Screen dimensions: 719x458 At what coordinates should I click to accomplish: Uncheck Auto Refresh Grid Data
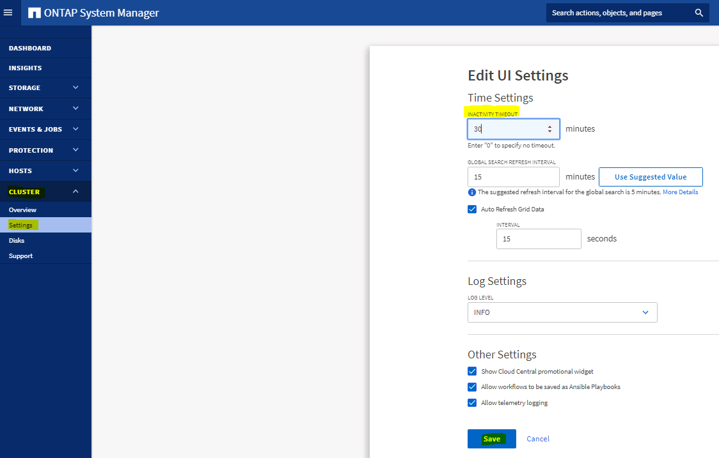tap(472, 209)
